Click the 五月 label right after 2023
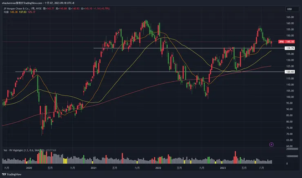302x178 pixels. 244,168
